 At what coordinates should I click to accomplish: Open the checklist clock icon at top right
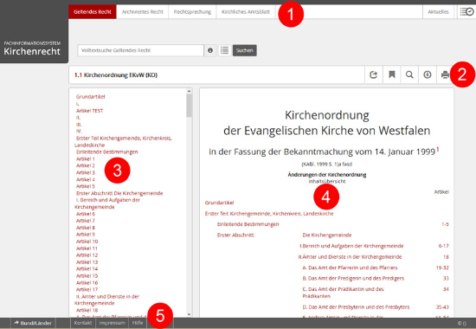tap(466, 12)
